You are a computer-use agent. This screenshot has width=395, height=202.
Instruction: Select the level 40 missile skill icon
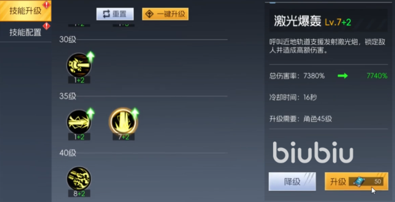(x=79, y=178)
